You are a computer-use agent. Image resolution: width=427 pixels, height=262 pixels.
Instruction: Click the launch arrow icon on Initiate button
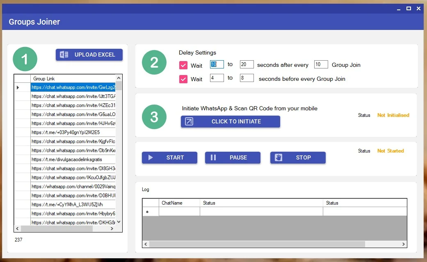pos(189,121)
